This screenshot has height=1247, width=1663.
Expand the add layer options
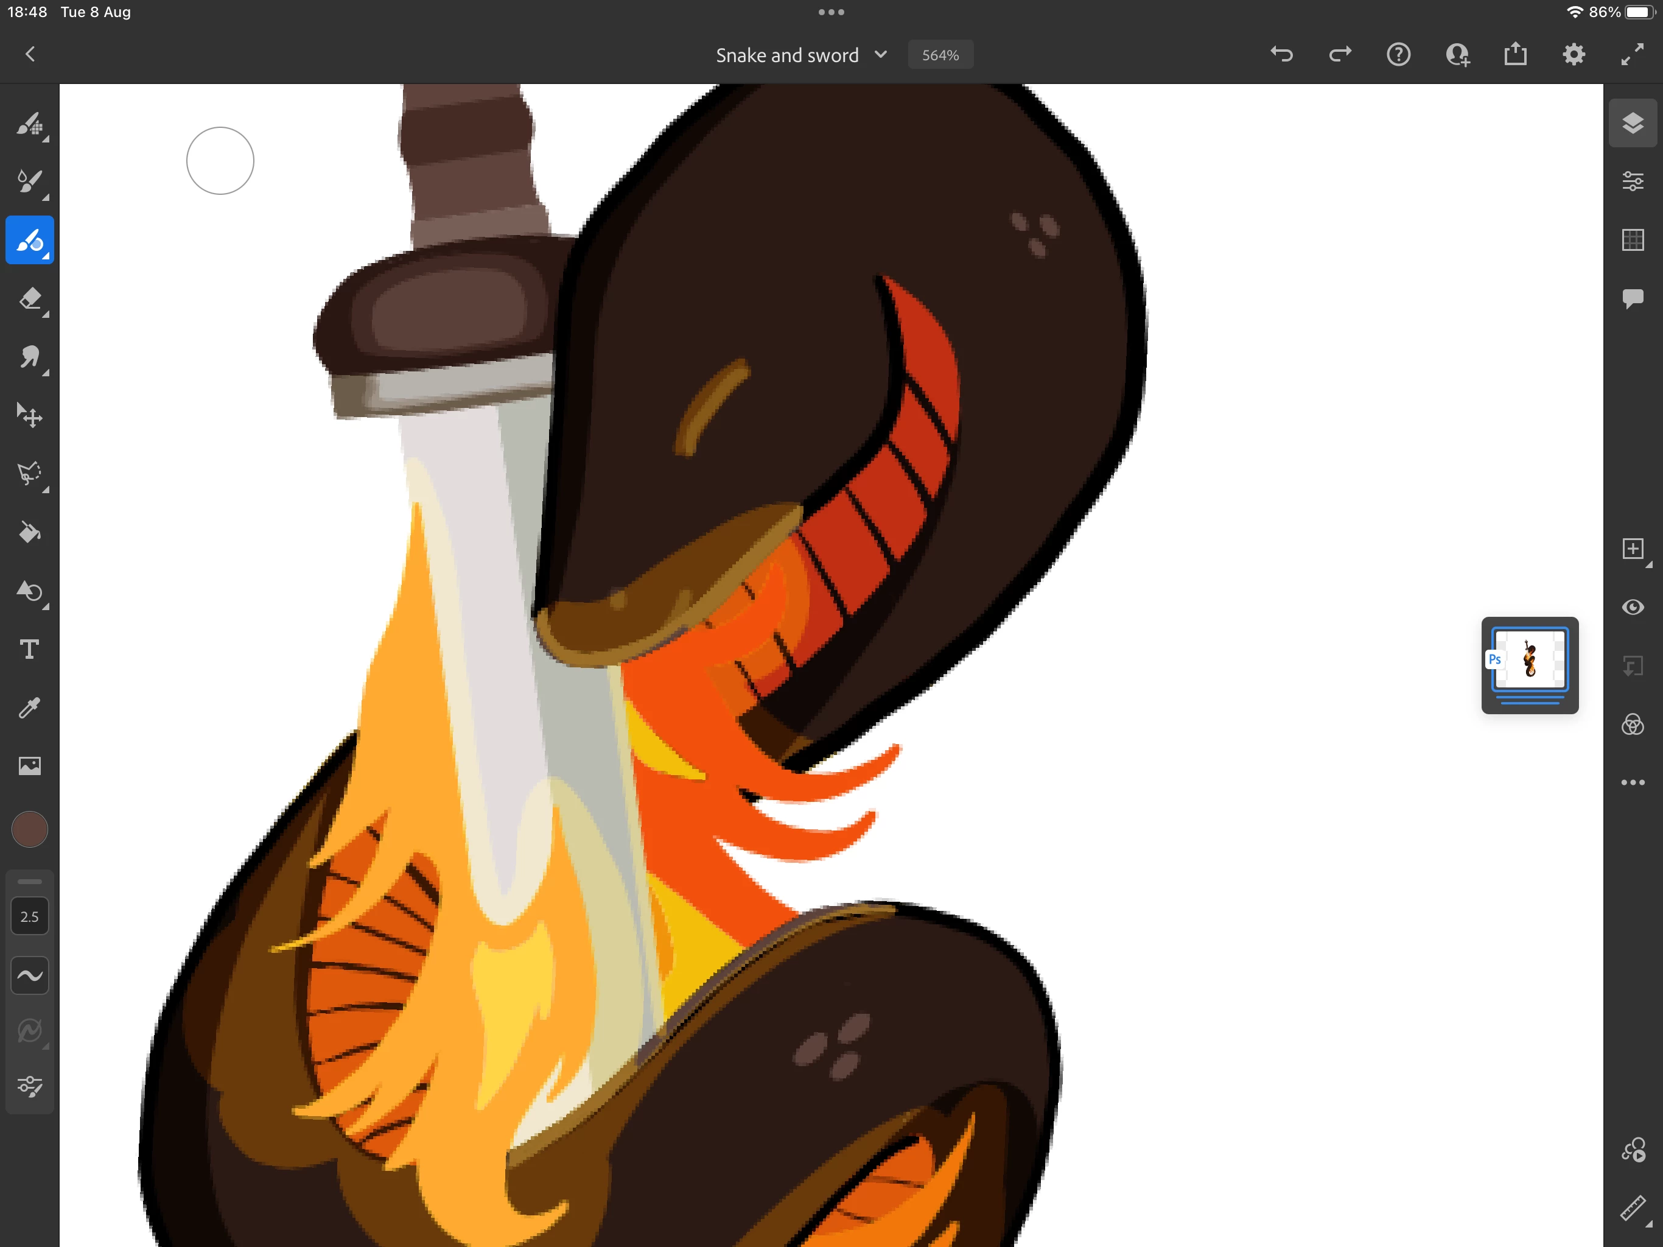[1632, 549]
